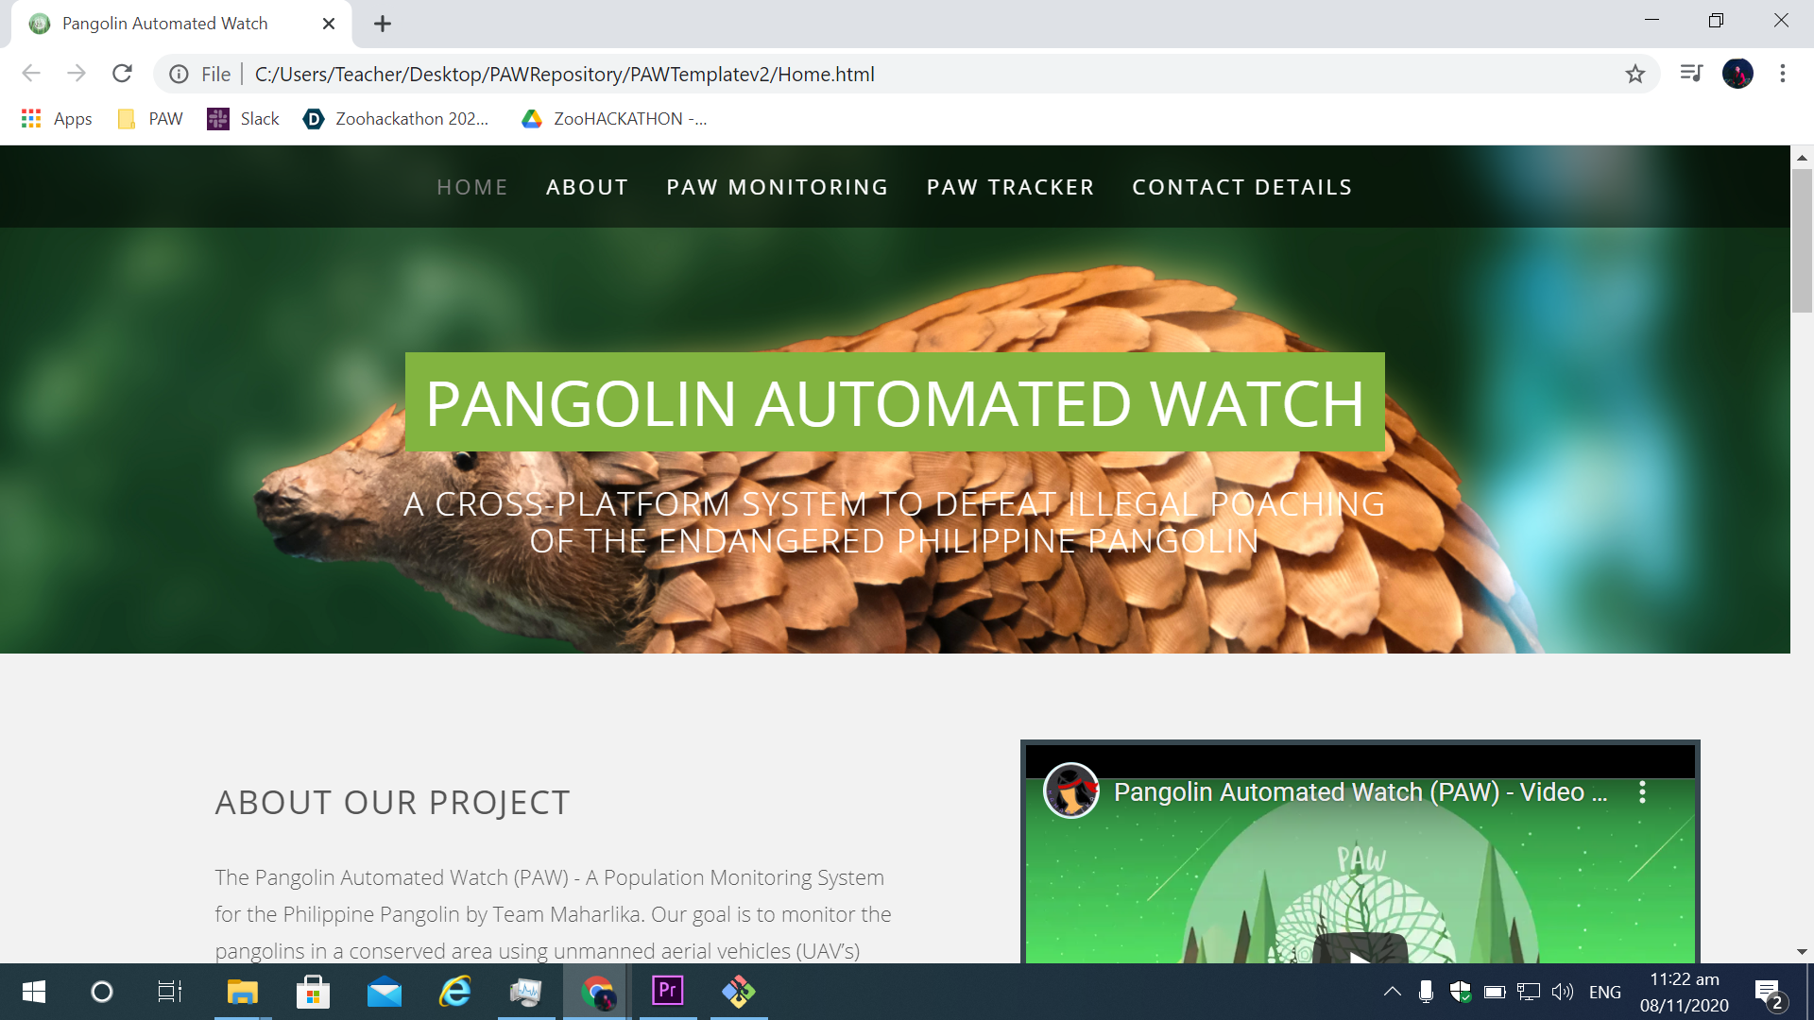1814x1020 pixels.
Task: Open Adobe Premiere Pro from taskbar
Action: pyautogui.click(x=668, y=992)
